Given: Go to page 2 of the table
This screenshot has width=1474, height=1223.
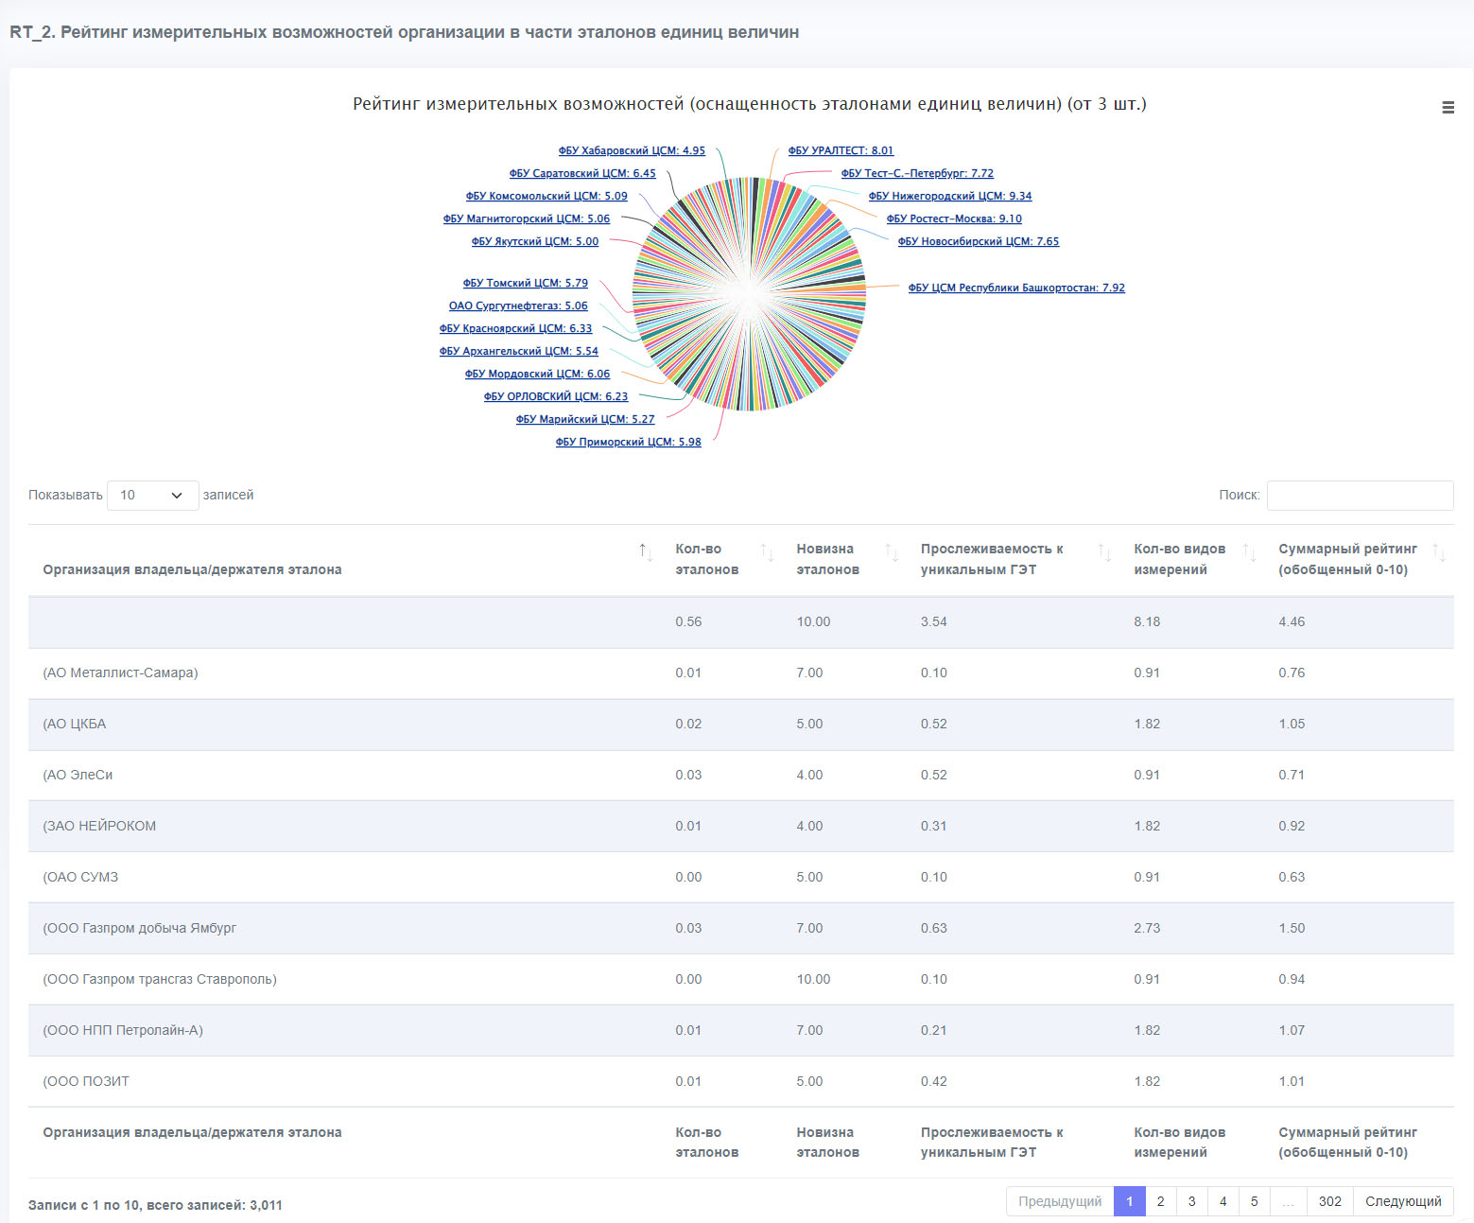Looking at the screenshot, I should point(1160,1201).
